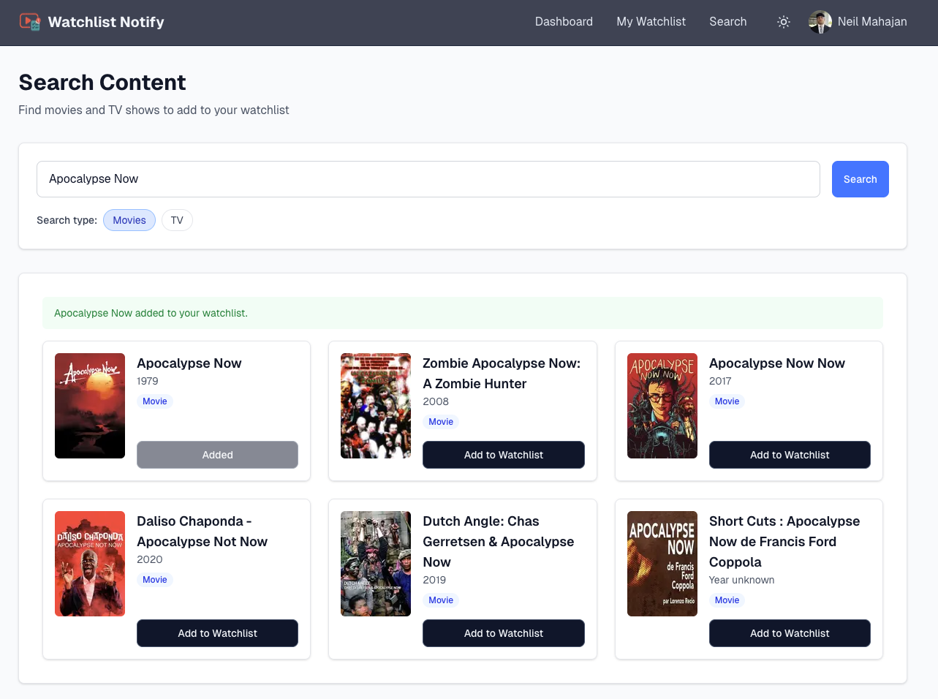
Task: Open the Dashboard page
Action: click(x=564, y=22)
